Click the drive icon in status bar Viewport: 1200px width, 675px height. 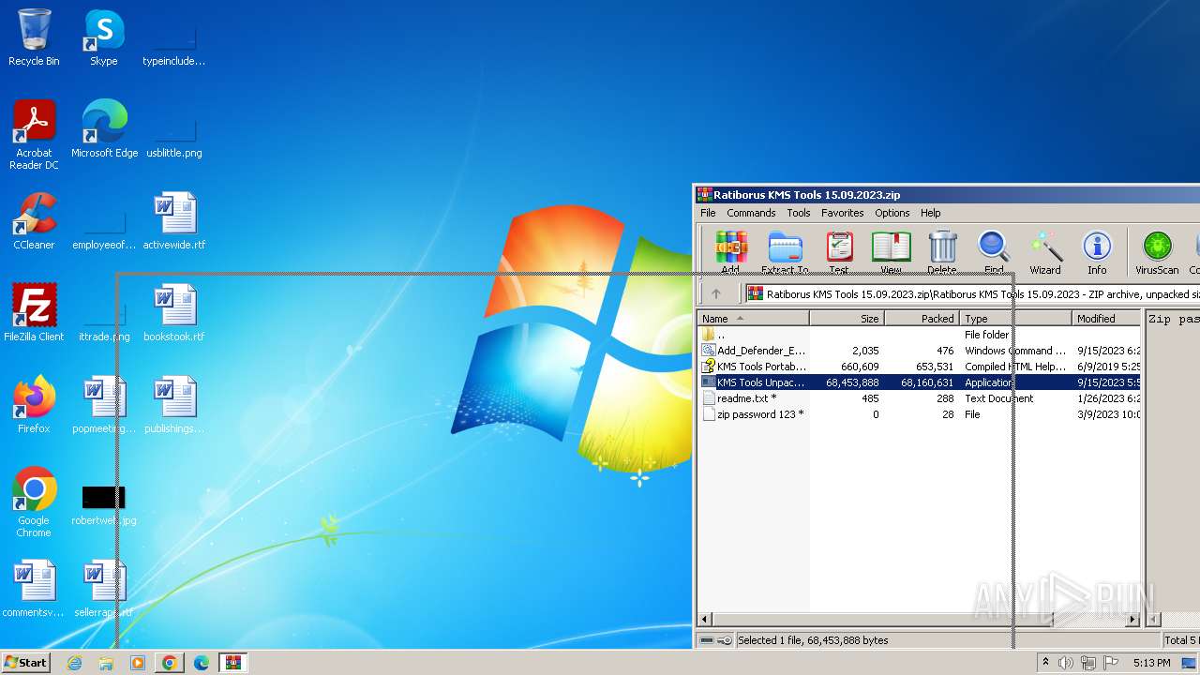pos(707,640)
